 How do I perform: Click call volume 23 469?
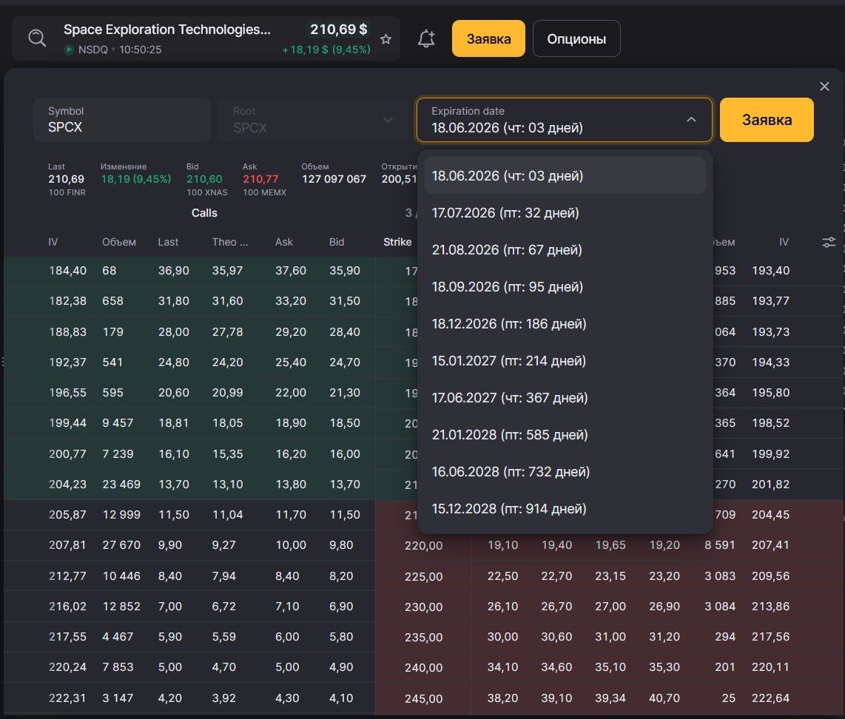[121, 485]
